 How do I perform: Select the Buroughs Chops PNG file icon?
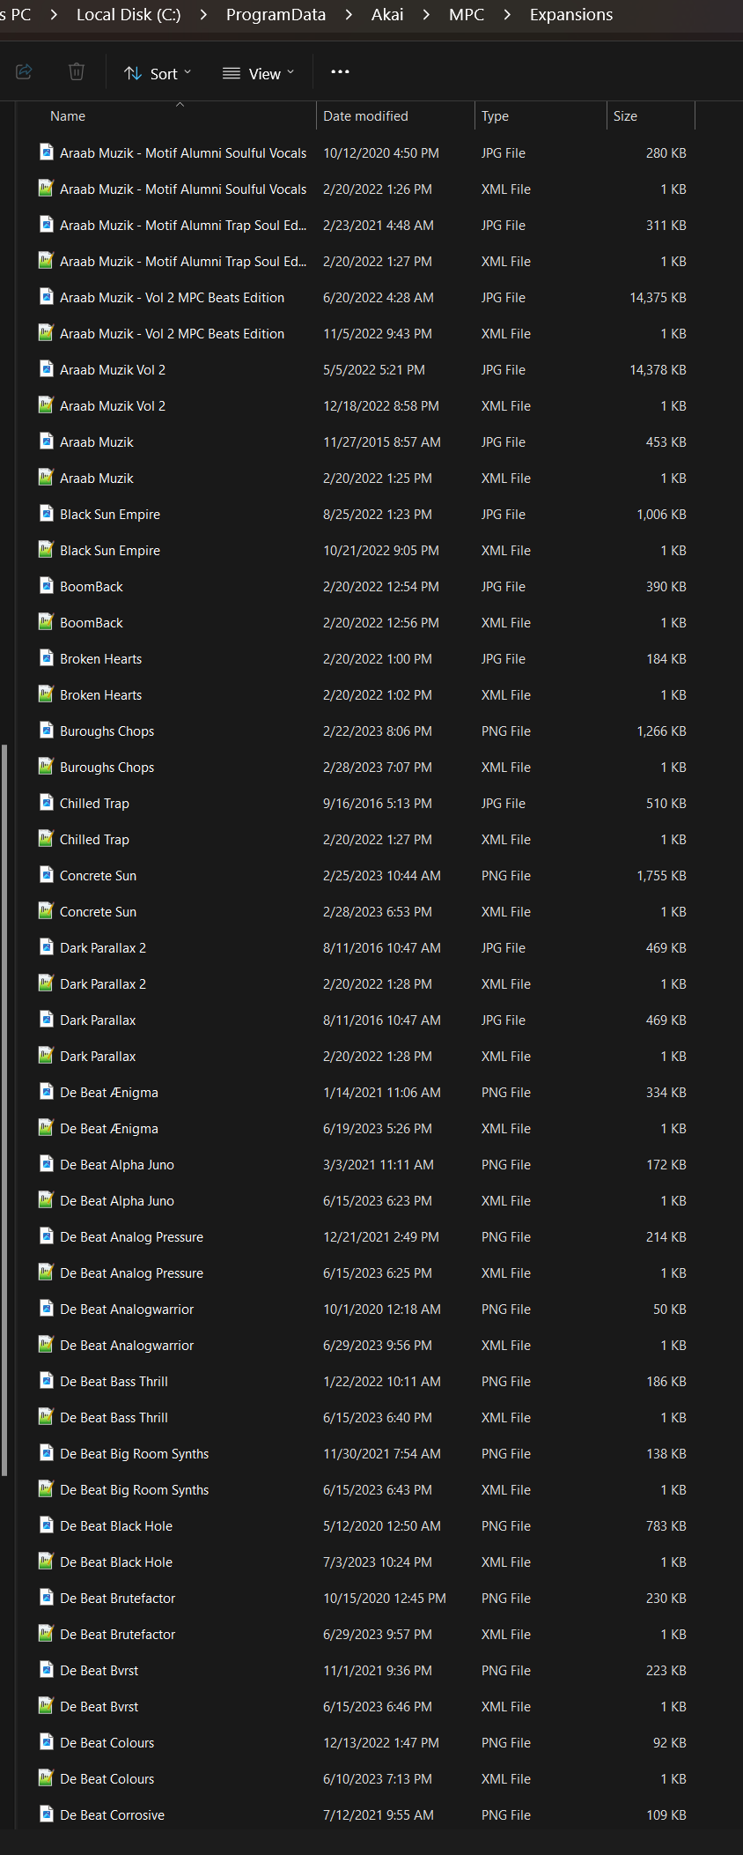(47, 731)
